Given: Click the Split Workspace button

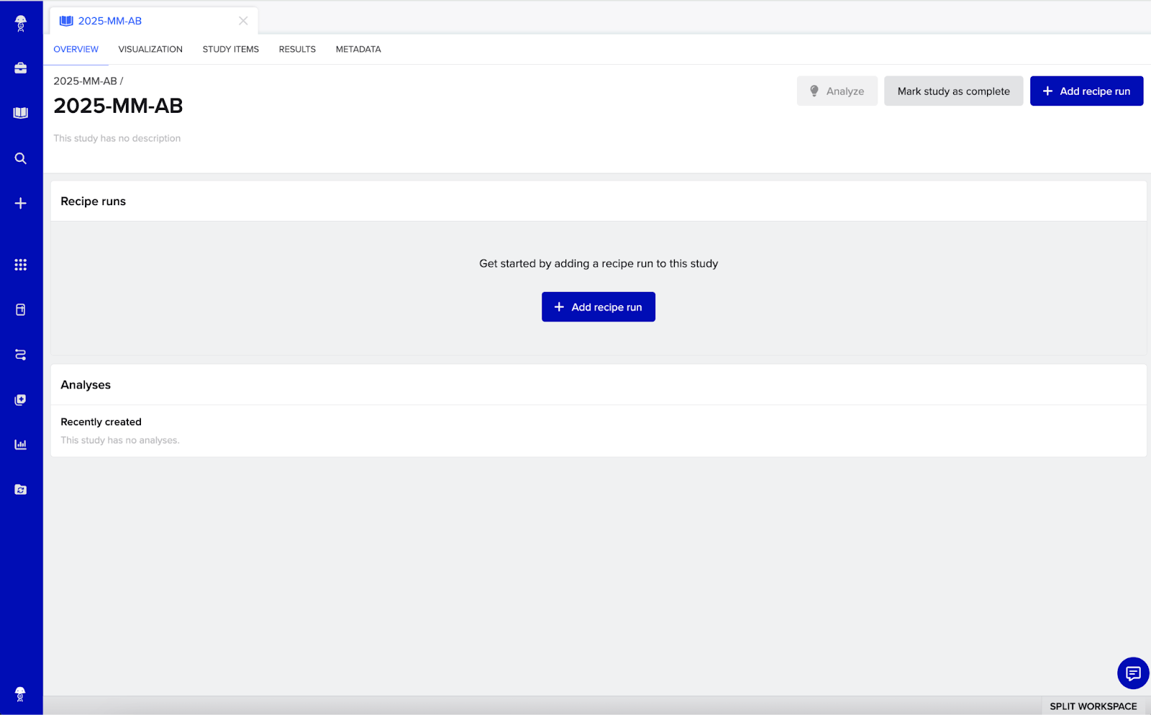Looking at the screenshot, I should 1093,706.
